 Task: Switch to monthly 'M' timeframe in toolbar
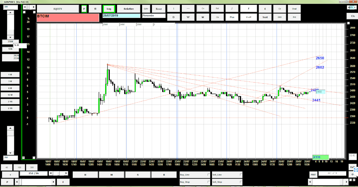click(203, 17)
